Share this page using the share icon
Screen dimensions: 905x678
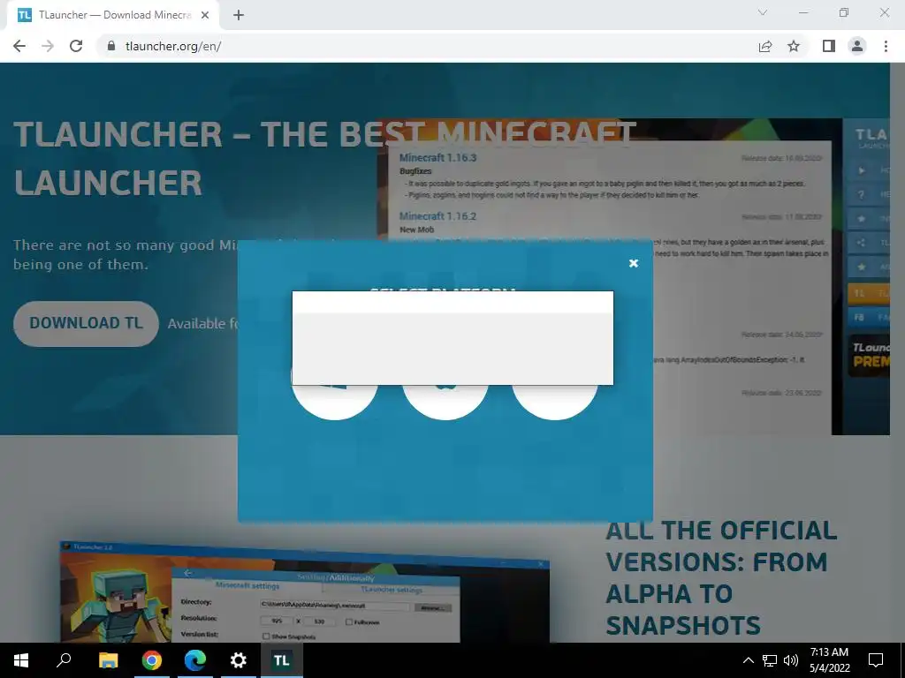[x=764, y=46]
